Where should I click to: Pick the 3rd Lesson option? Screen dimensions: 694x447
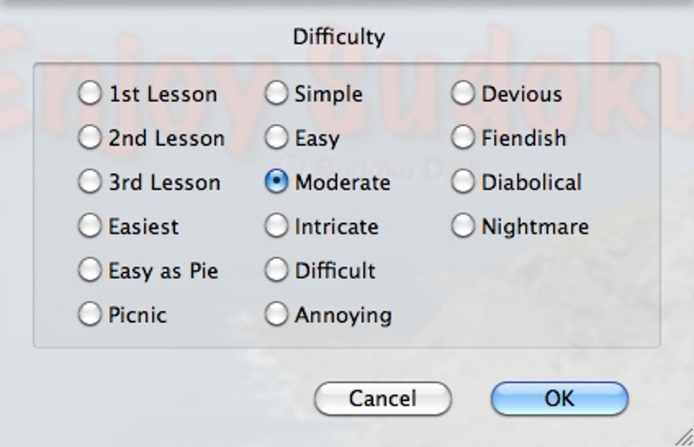(x=90, y=182)
